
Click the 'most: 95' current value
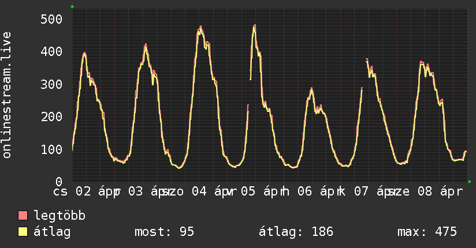pyautogui.click(x=164, y=232)
